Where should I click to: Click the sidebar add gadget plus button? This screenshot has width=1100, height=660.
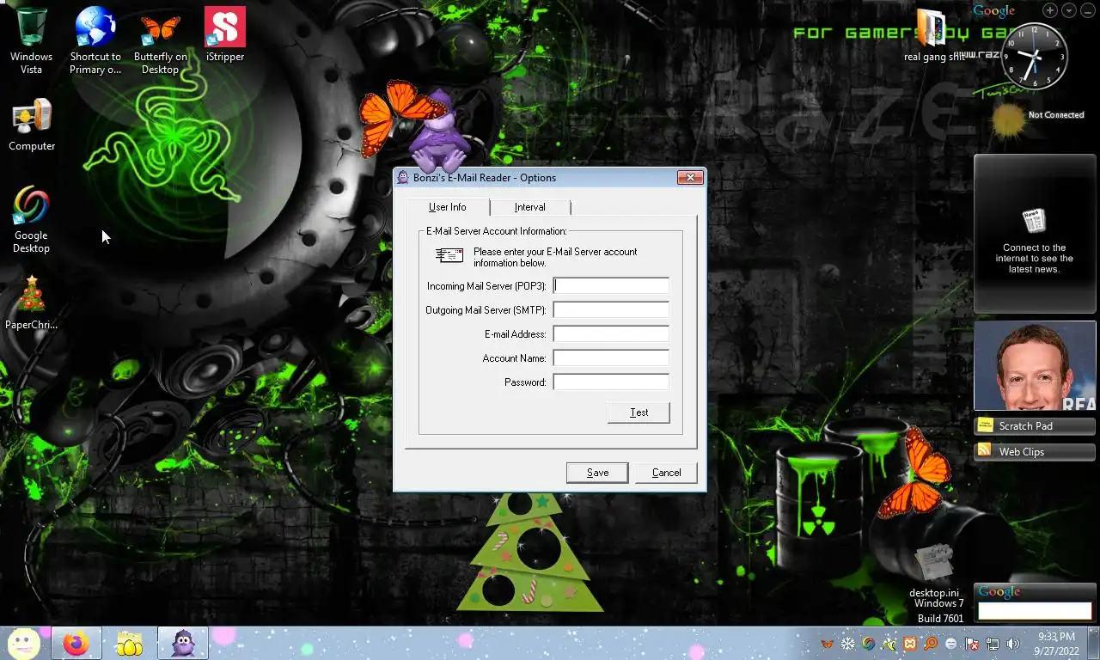tap(1050, 10)
